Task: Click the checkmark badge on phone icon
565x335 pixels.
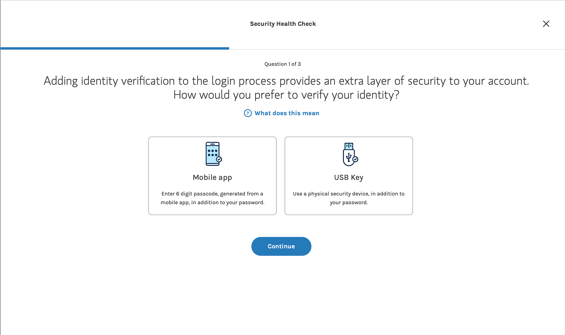Action: (x=219, y=159)
